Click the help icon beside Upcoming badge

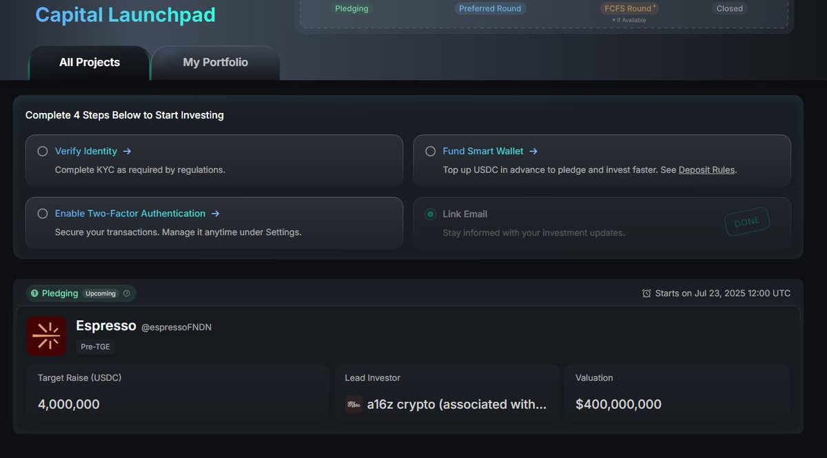pyautogui.click(x=126, y=293)
